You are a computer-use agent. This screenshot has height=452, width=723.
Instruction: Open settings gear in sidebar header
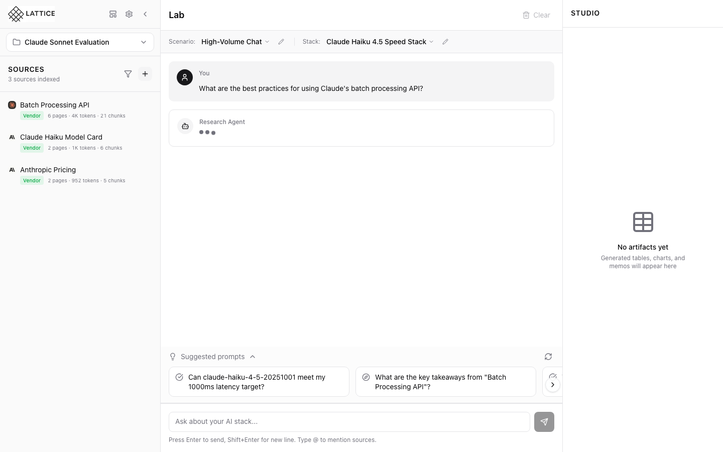(129, 14)
